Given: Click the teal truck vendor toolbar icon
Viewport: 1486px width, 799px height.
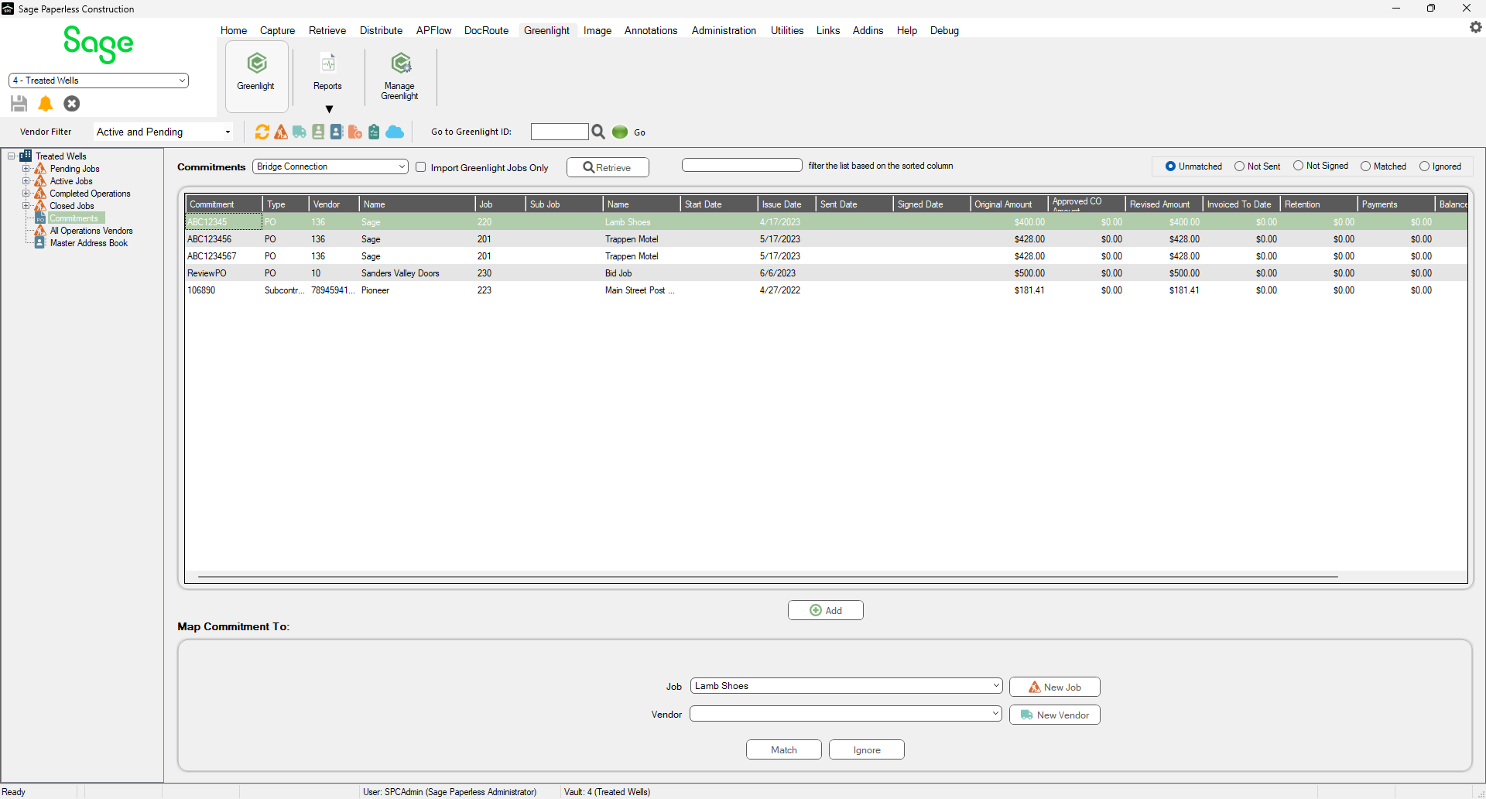Looking at the screenshot, I should tap(300, 132).
